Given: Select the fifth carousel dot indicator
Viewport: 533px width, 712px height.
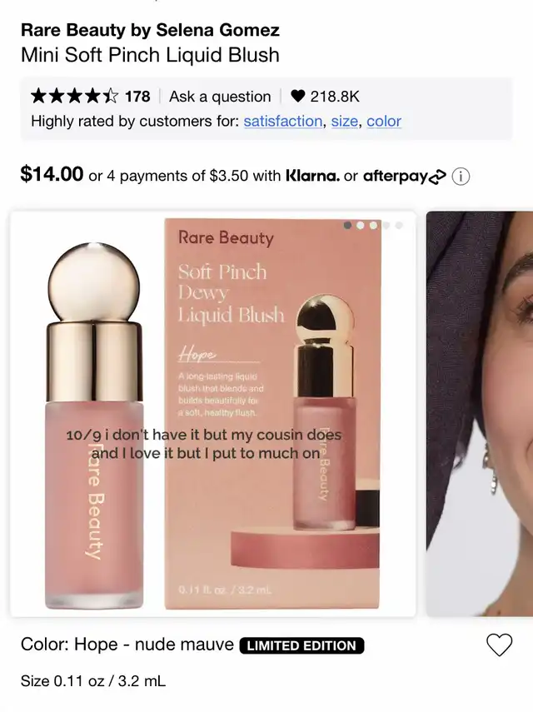Looking at the screenshot, I should 399,225.
